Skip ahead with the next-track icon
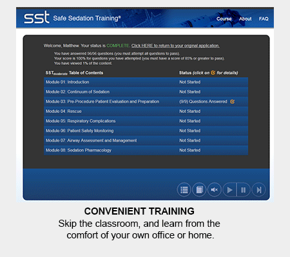 pyautogui.click(x=258, y=190)
